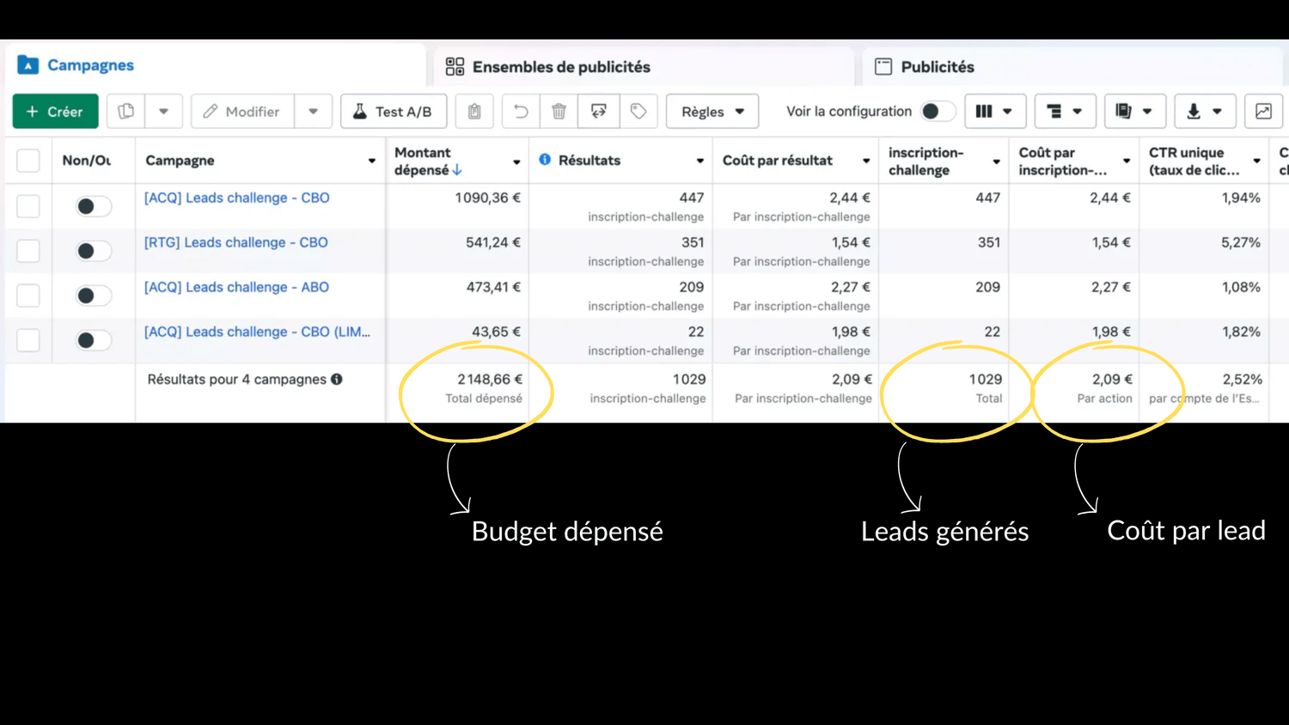
Task: Switch to the Publicités tab
Action: tap(1072, 66)
